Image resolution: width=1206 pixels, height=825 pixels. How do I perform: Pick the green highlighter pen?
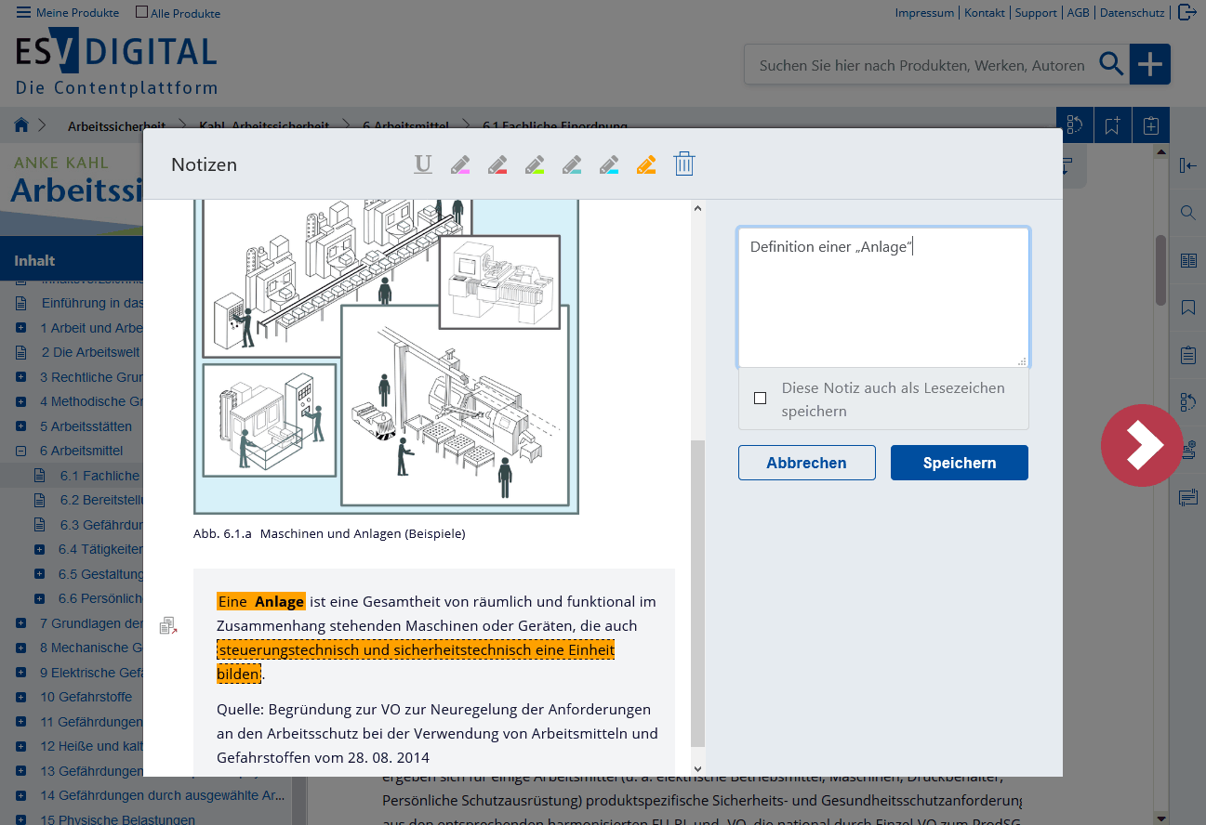click(x=535, y=164)
